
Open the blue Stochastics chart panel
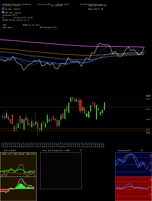point(133,164)
